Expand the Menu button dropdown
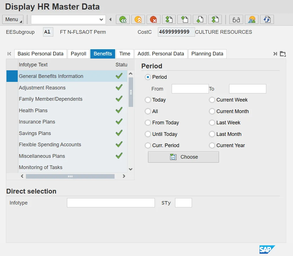Screen dimensions: 293x256 [13, 19]
